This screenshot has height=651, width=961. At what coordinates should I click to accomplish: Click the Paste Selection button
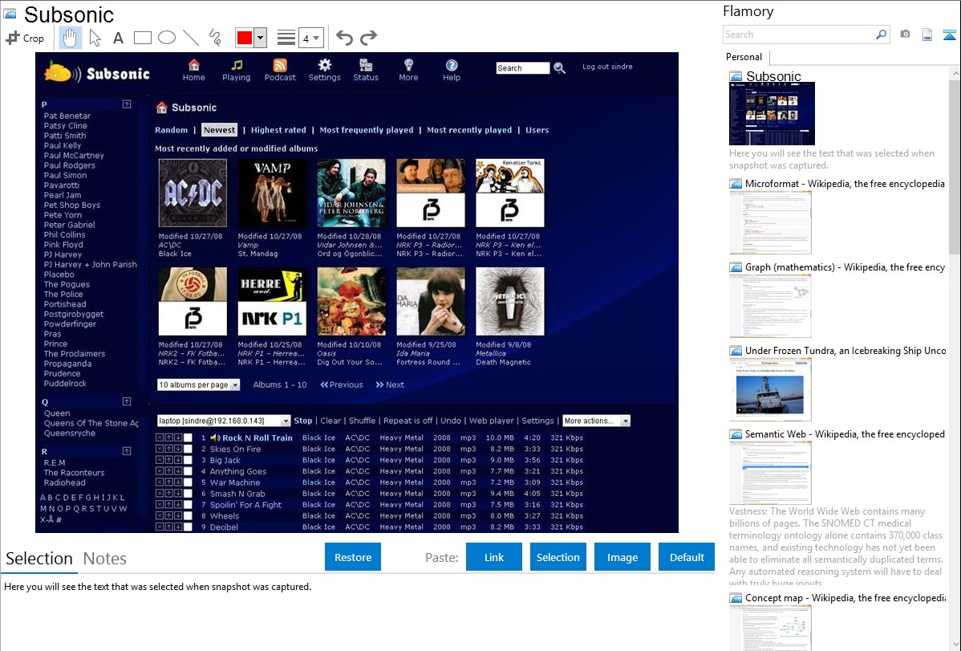[558, 557]
